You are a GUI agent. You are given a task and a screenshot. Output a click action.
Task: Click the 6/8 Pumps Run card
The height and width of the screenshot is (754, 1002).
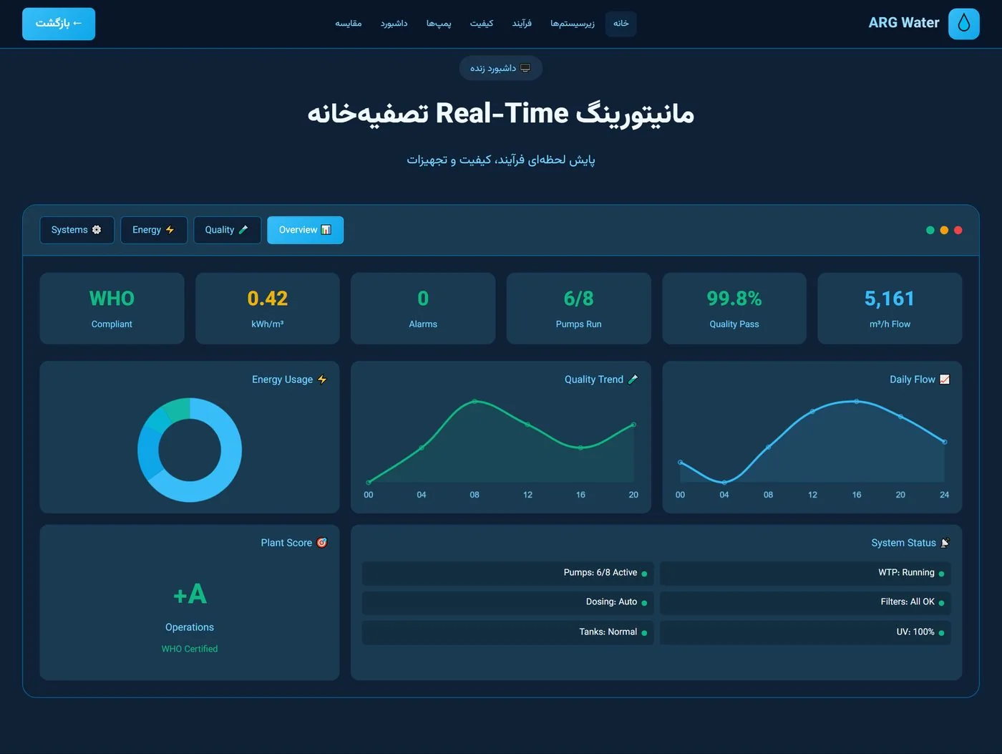(x=579, y=309)
